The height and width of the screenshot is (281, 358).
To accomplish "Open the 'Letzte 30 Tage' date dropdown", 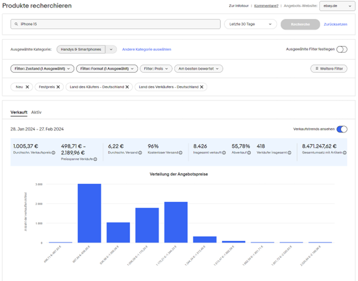I will pyautogui.click(x=250, y=24).
